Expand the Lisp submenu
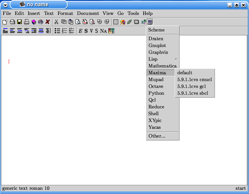Viewport: 249px width, 194px height. (x=163, y=59)
